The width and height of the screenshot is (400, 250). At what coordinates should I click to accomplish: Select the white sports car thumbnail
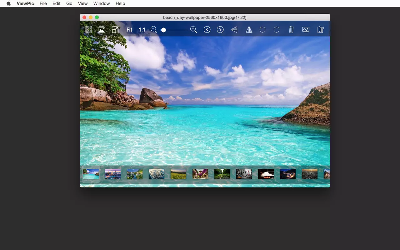266,174
